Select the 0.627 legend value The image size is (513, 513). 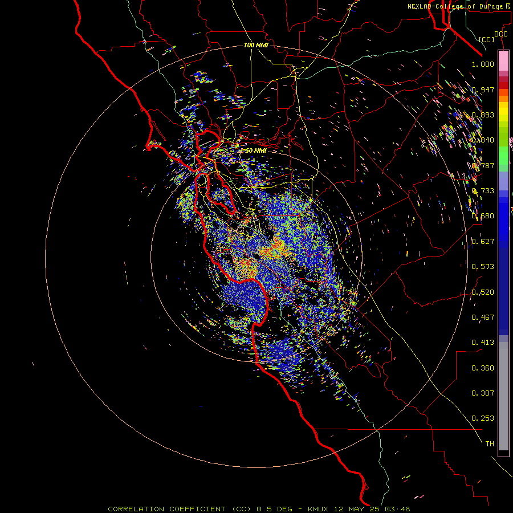pyautogui.click(x=483, y=242)
